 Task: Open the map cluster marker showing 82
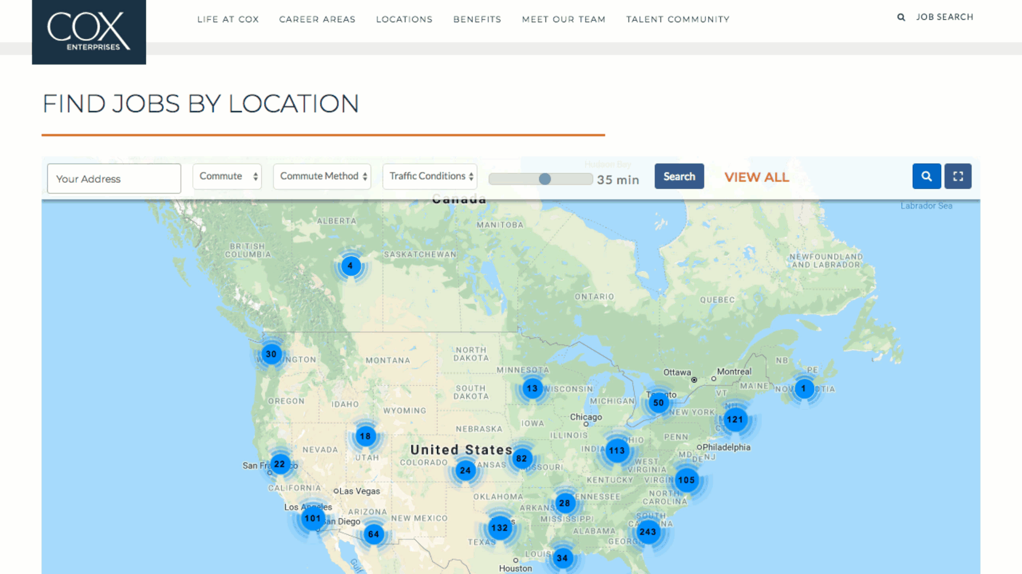[x=522, y=459]
